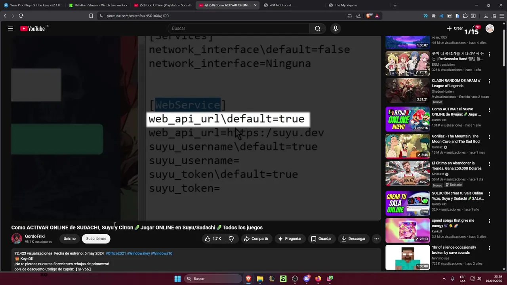The width and height of the screenshot is (507, 285).
Task: Open OBS Studio from the taskbar
Action: pyautogui.click(x=295, y=279)
